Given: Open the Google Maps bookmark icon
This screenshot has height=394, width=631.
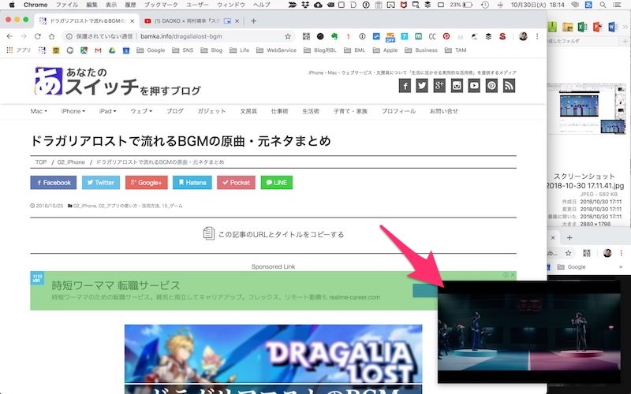Looking at the screenshot, I should pyautogui.click(x=84, y=50).
